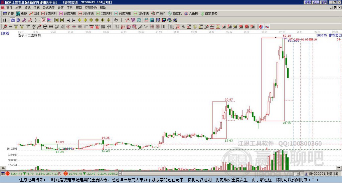
Task: Open 赢家服务 with dollar icon
Action: pos(209,13)
